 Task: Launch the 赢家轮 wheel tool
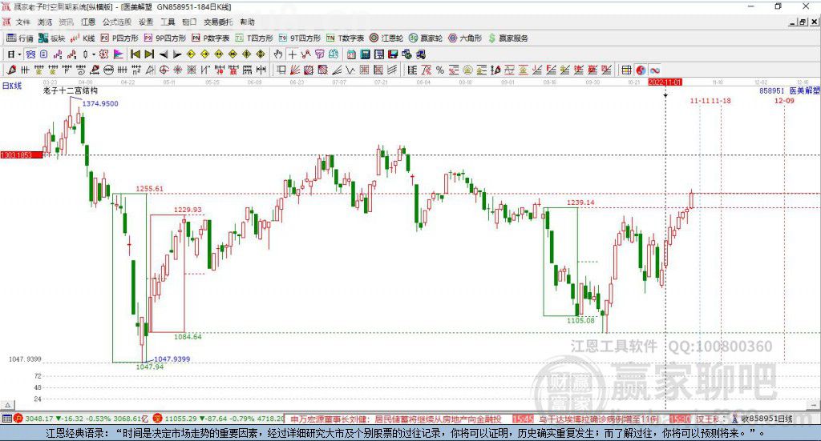point(426,38)
